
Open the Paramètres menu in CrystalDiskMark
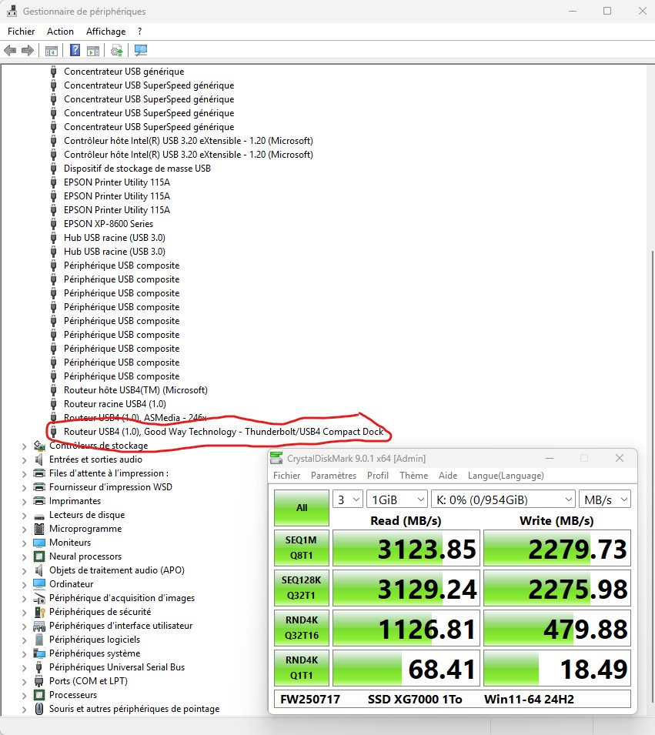tap(333, 476)
